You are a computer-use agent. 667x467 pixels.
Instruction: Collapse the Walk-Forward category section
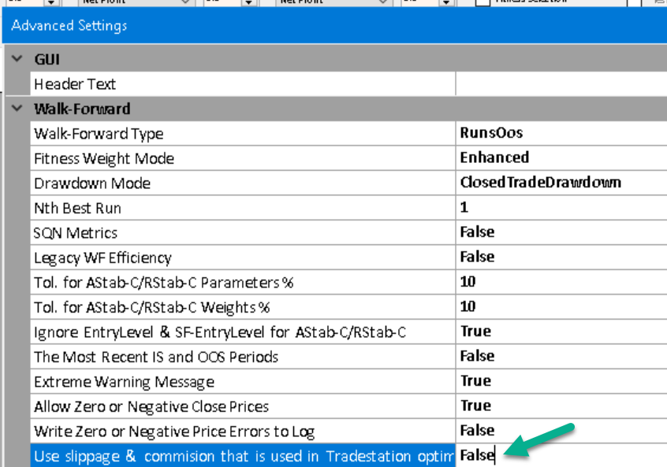[17, 109]
